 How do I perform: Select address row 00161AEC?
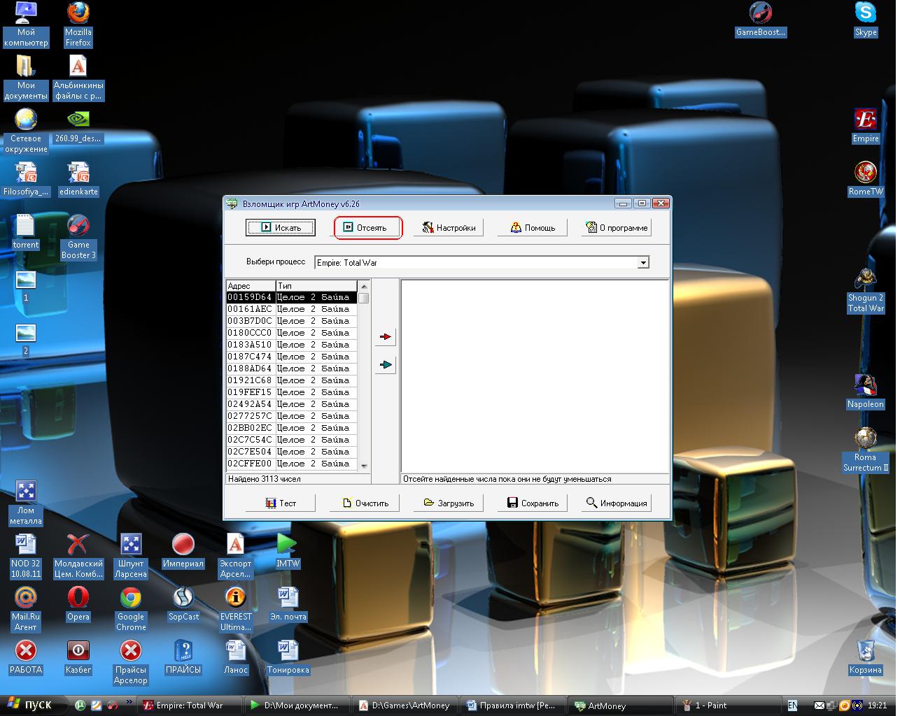291,309
